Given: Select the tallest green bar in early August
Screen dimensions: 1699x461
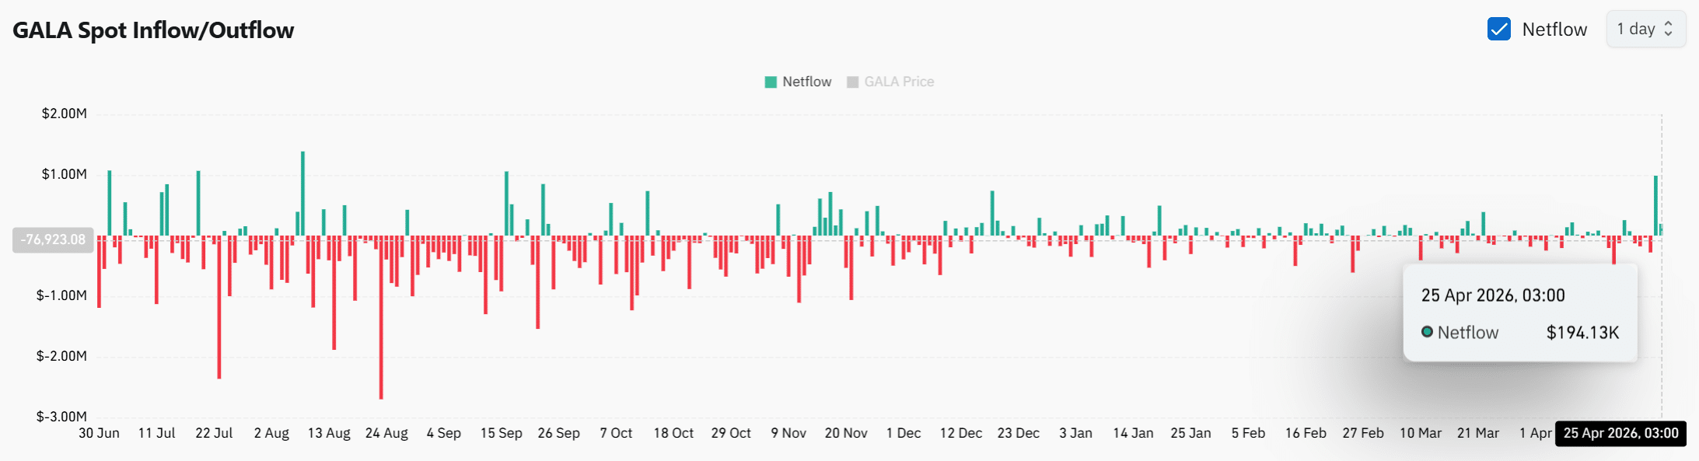Looking at the screenshot, I should (302, 194).
